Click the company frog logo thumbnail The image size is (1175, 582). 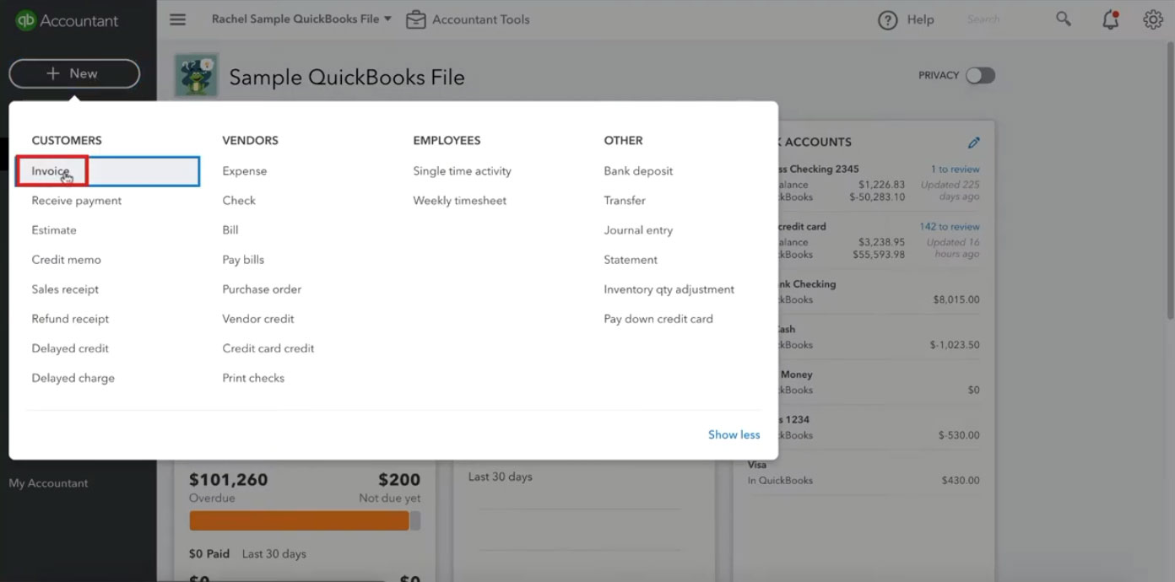tap(196, 76)
